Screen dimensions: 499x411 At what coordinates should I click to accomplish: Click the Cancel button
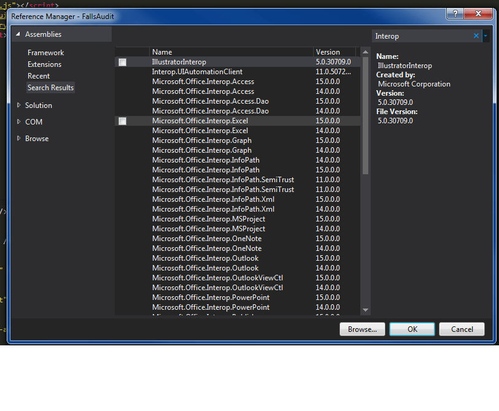tap(462, 329)
